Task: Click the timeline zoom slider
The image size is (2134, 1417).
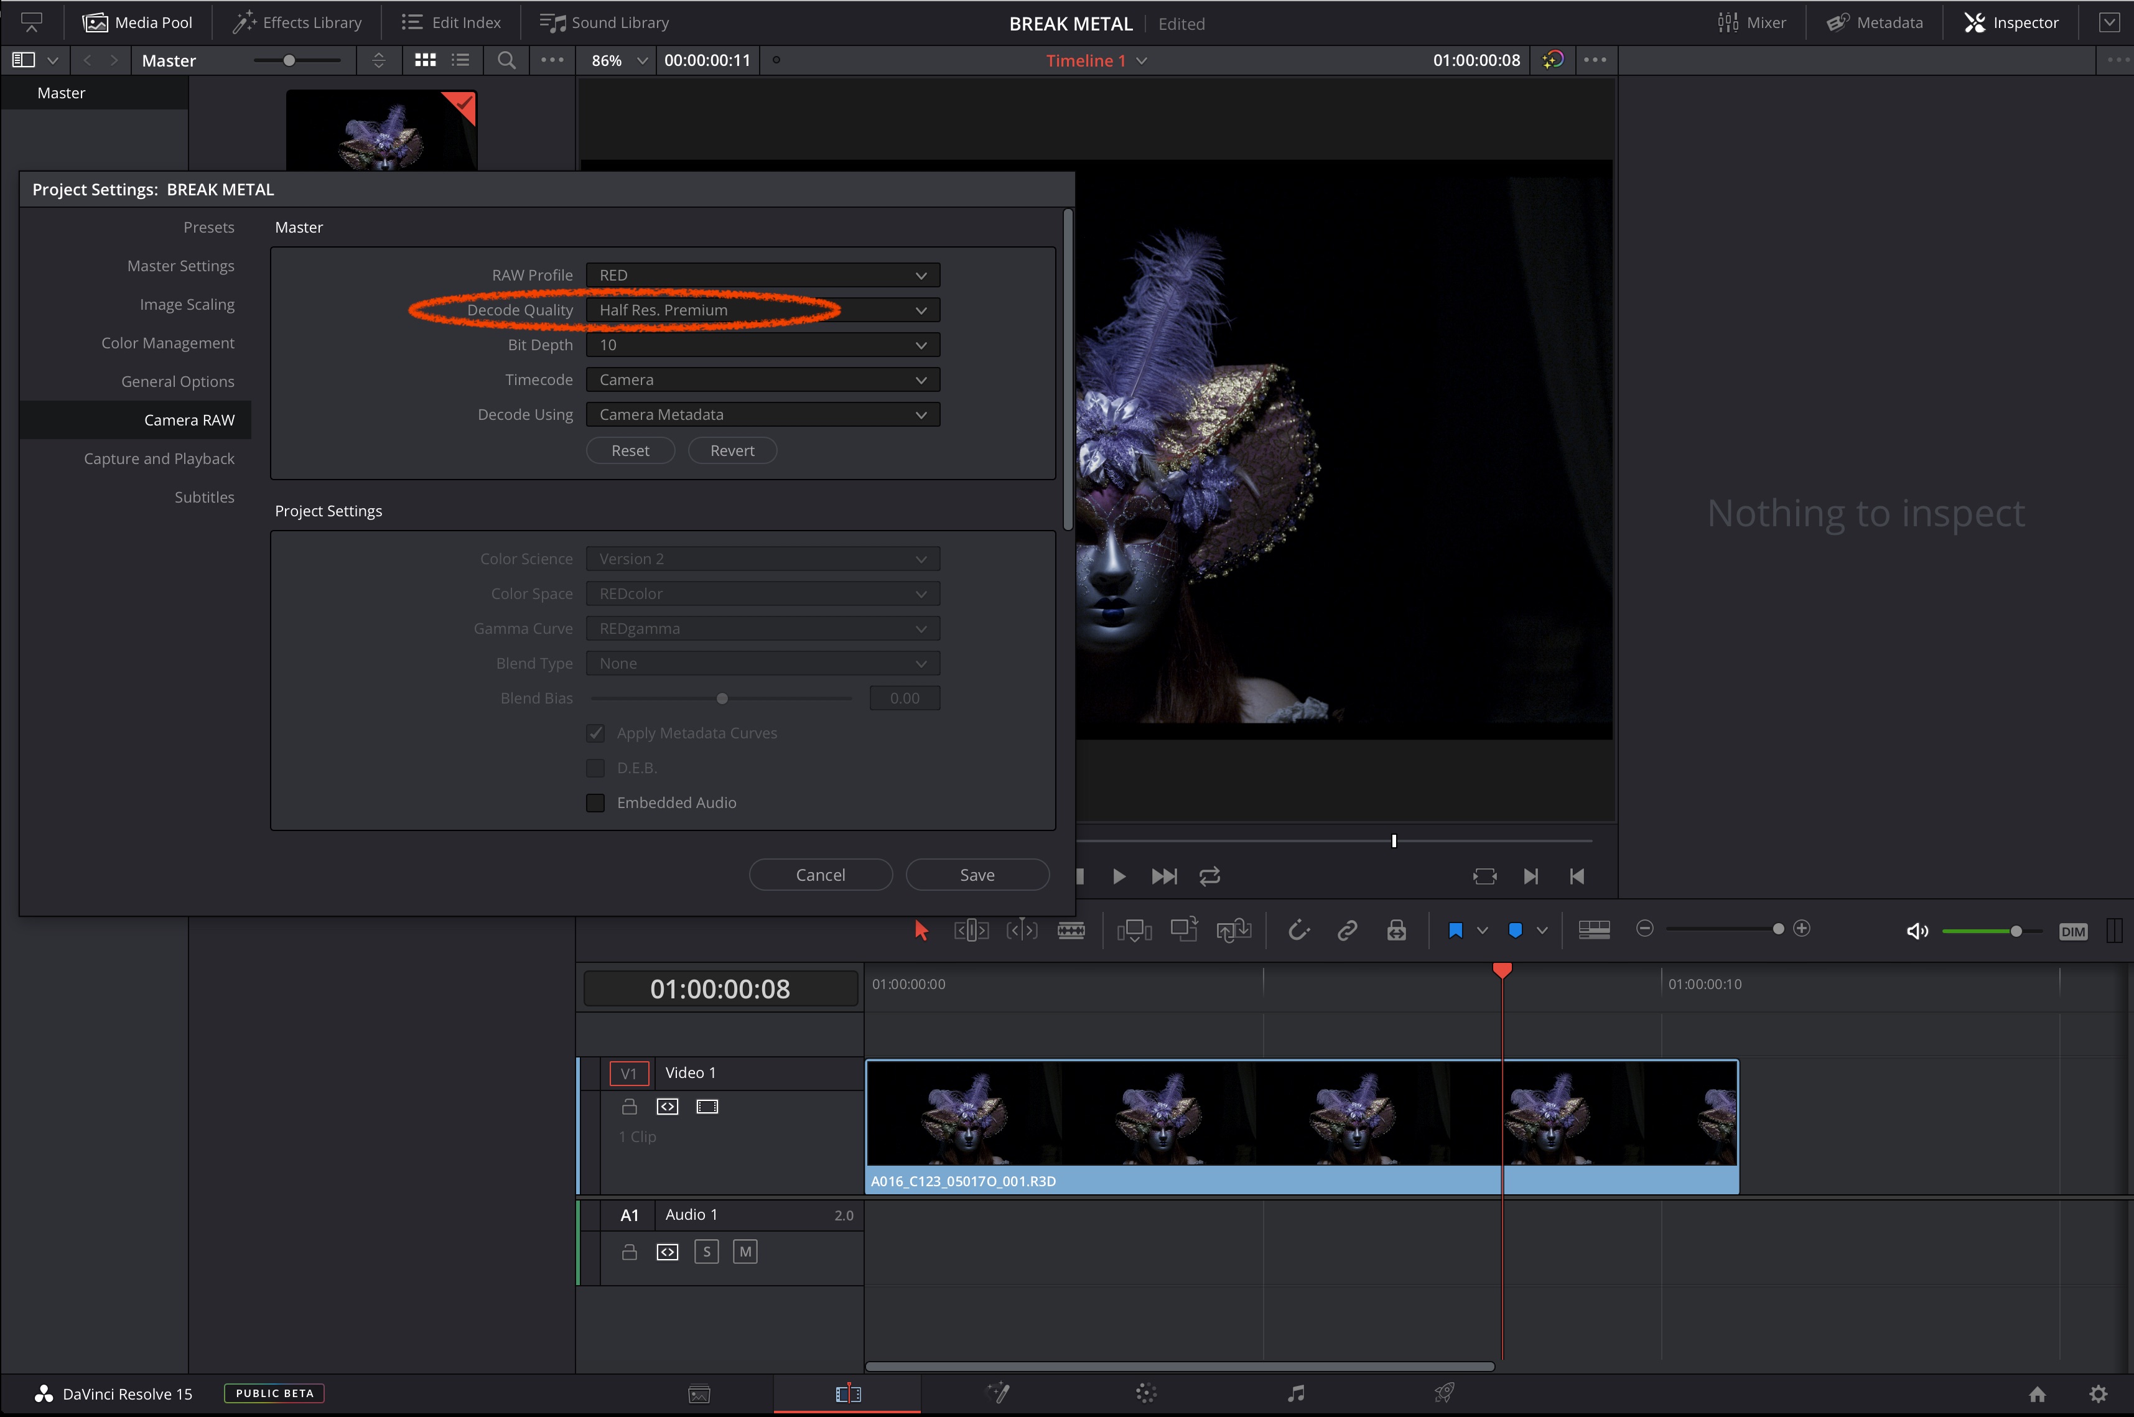Action: (1723, 929)
